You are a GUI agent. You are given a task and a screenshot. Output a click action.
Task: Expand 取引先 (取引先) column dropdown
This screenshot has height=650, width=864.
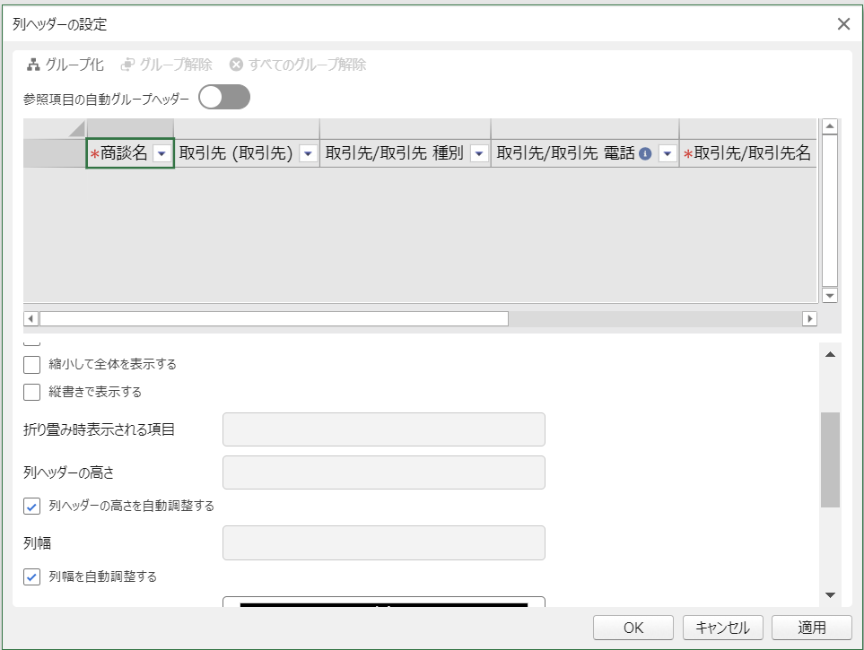(x=308, y=153)
